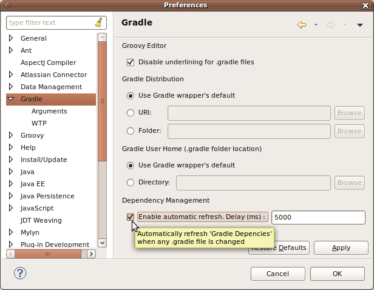This screenshot has height=290, width=374.
Task: Expand the Help tree node
Action: pyautogui.click(x=11, y=147)
